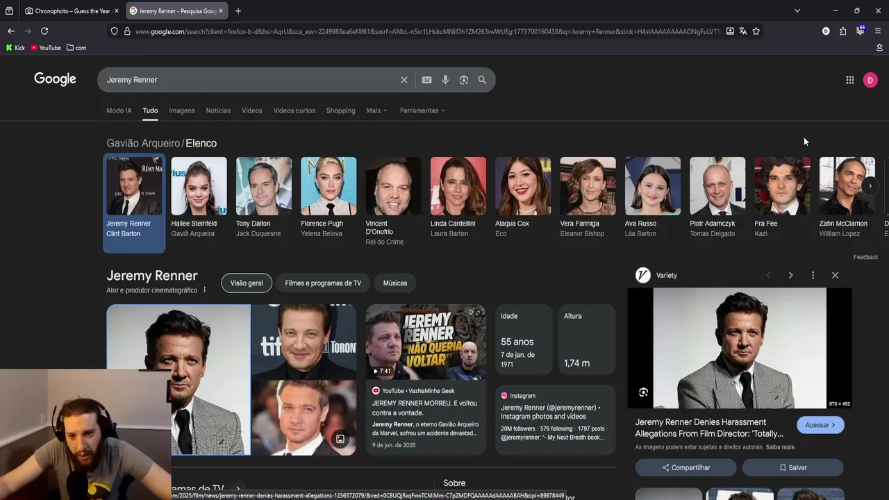Show tracking protection shield info

click(114, 31)
